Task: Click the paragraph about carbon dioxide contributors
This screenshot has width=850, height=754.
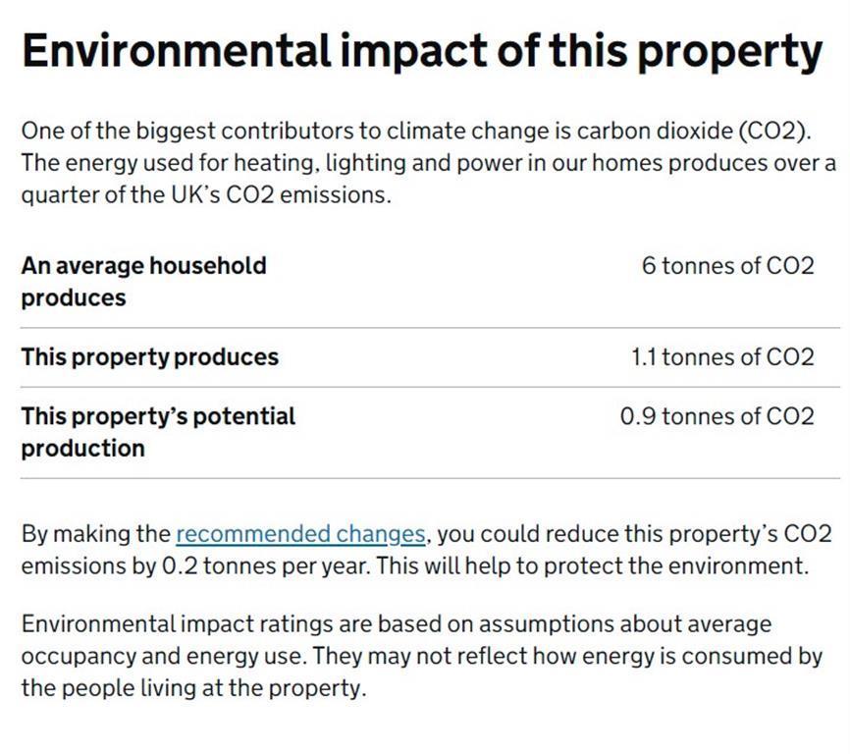Action: click(x=428, y=163)
